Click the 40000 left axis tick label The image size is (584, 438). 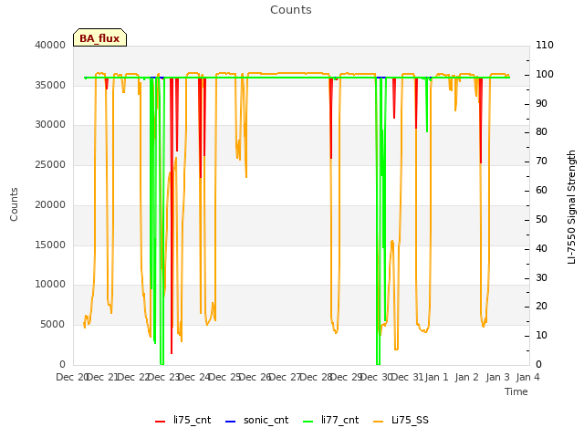[x=50, y=45]
